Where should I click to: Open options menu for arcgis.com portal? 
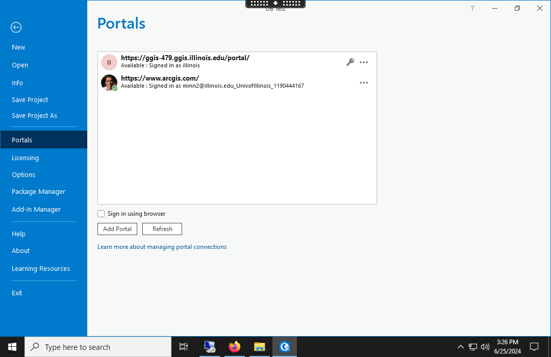click(364, 83)
